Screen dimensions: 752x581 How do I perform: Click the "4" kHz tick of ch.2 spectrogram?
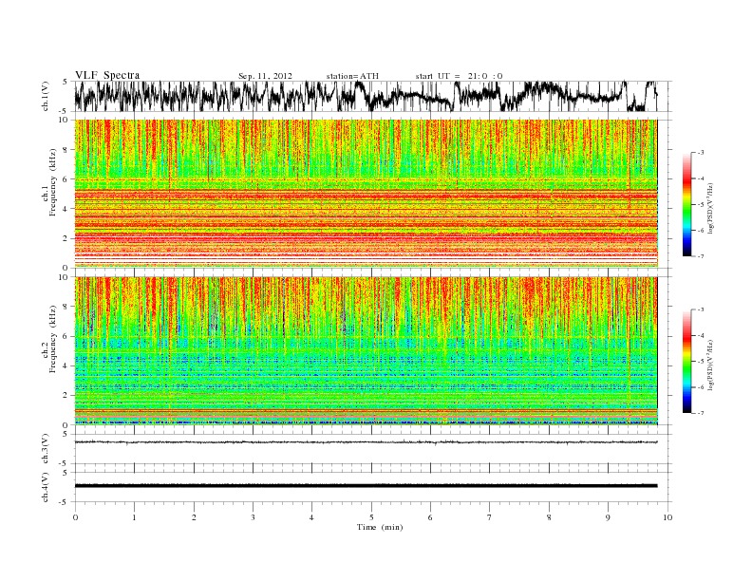(66, 365)
